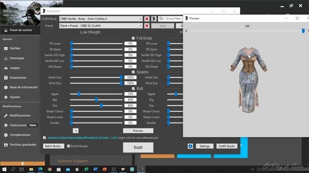Click the low weight Big slider handle

97,100
